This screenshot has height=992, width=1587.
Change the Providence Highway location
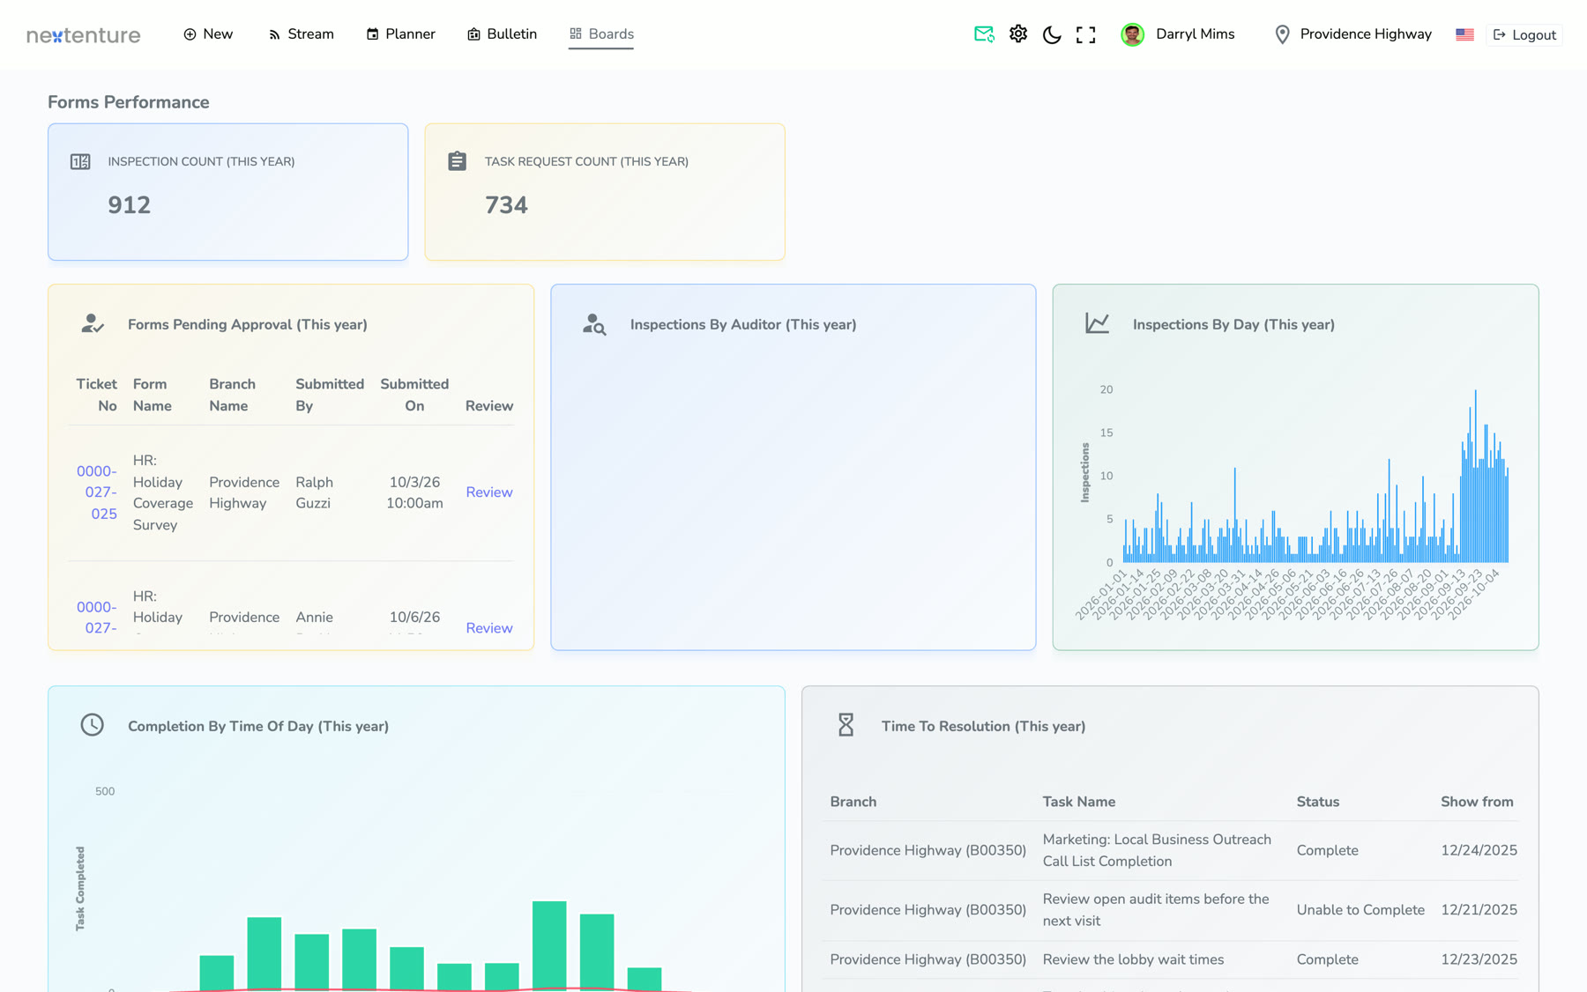(x=1366, y=34)
